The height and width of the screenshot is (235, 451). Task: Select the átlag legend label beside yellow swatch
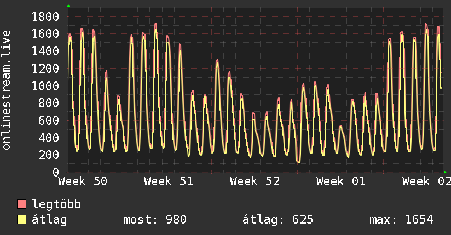point(49,220)
